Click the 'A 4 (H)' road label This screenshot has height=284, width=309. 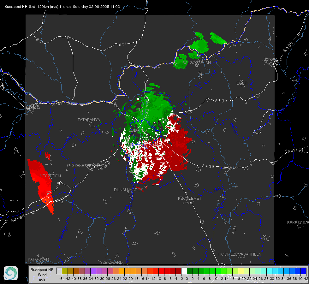[x=208, y=166]
